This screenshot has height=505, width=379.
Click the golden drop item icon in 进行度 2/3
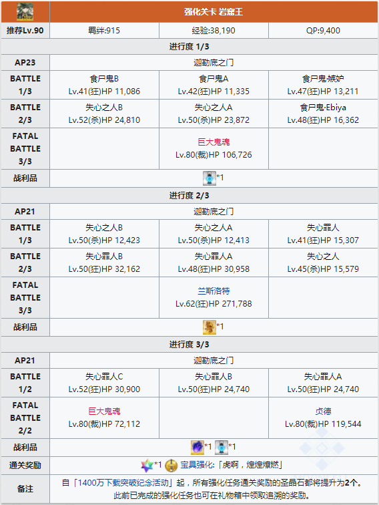point(210,327)
